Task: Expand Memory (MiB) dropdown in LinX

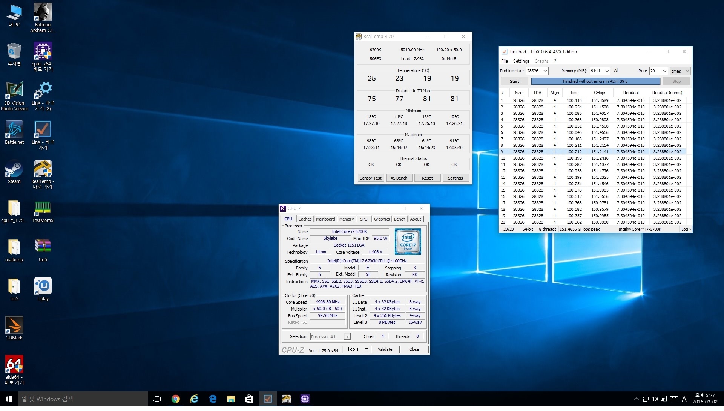Action: click(607, 71)
